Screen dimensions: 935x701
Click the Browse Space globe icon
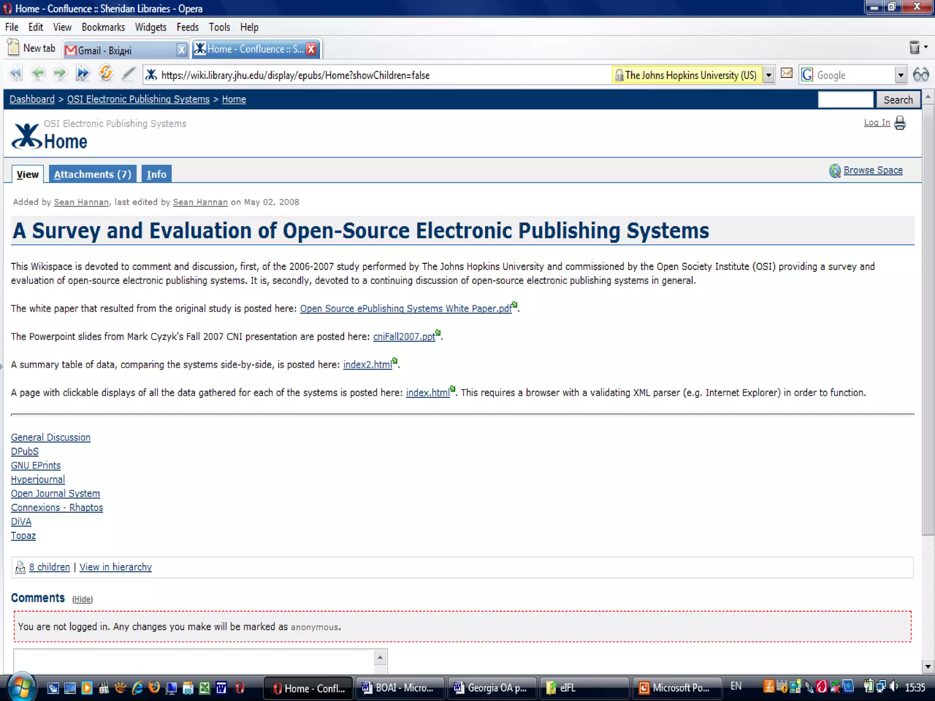[x=835, y=171]
